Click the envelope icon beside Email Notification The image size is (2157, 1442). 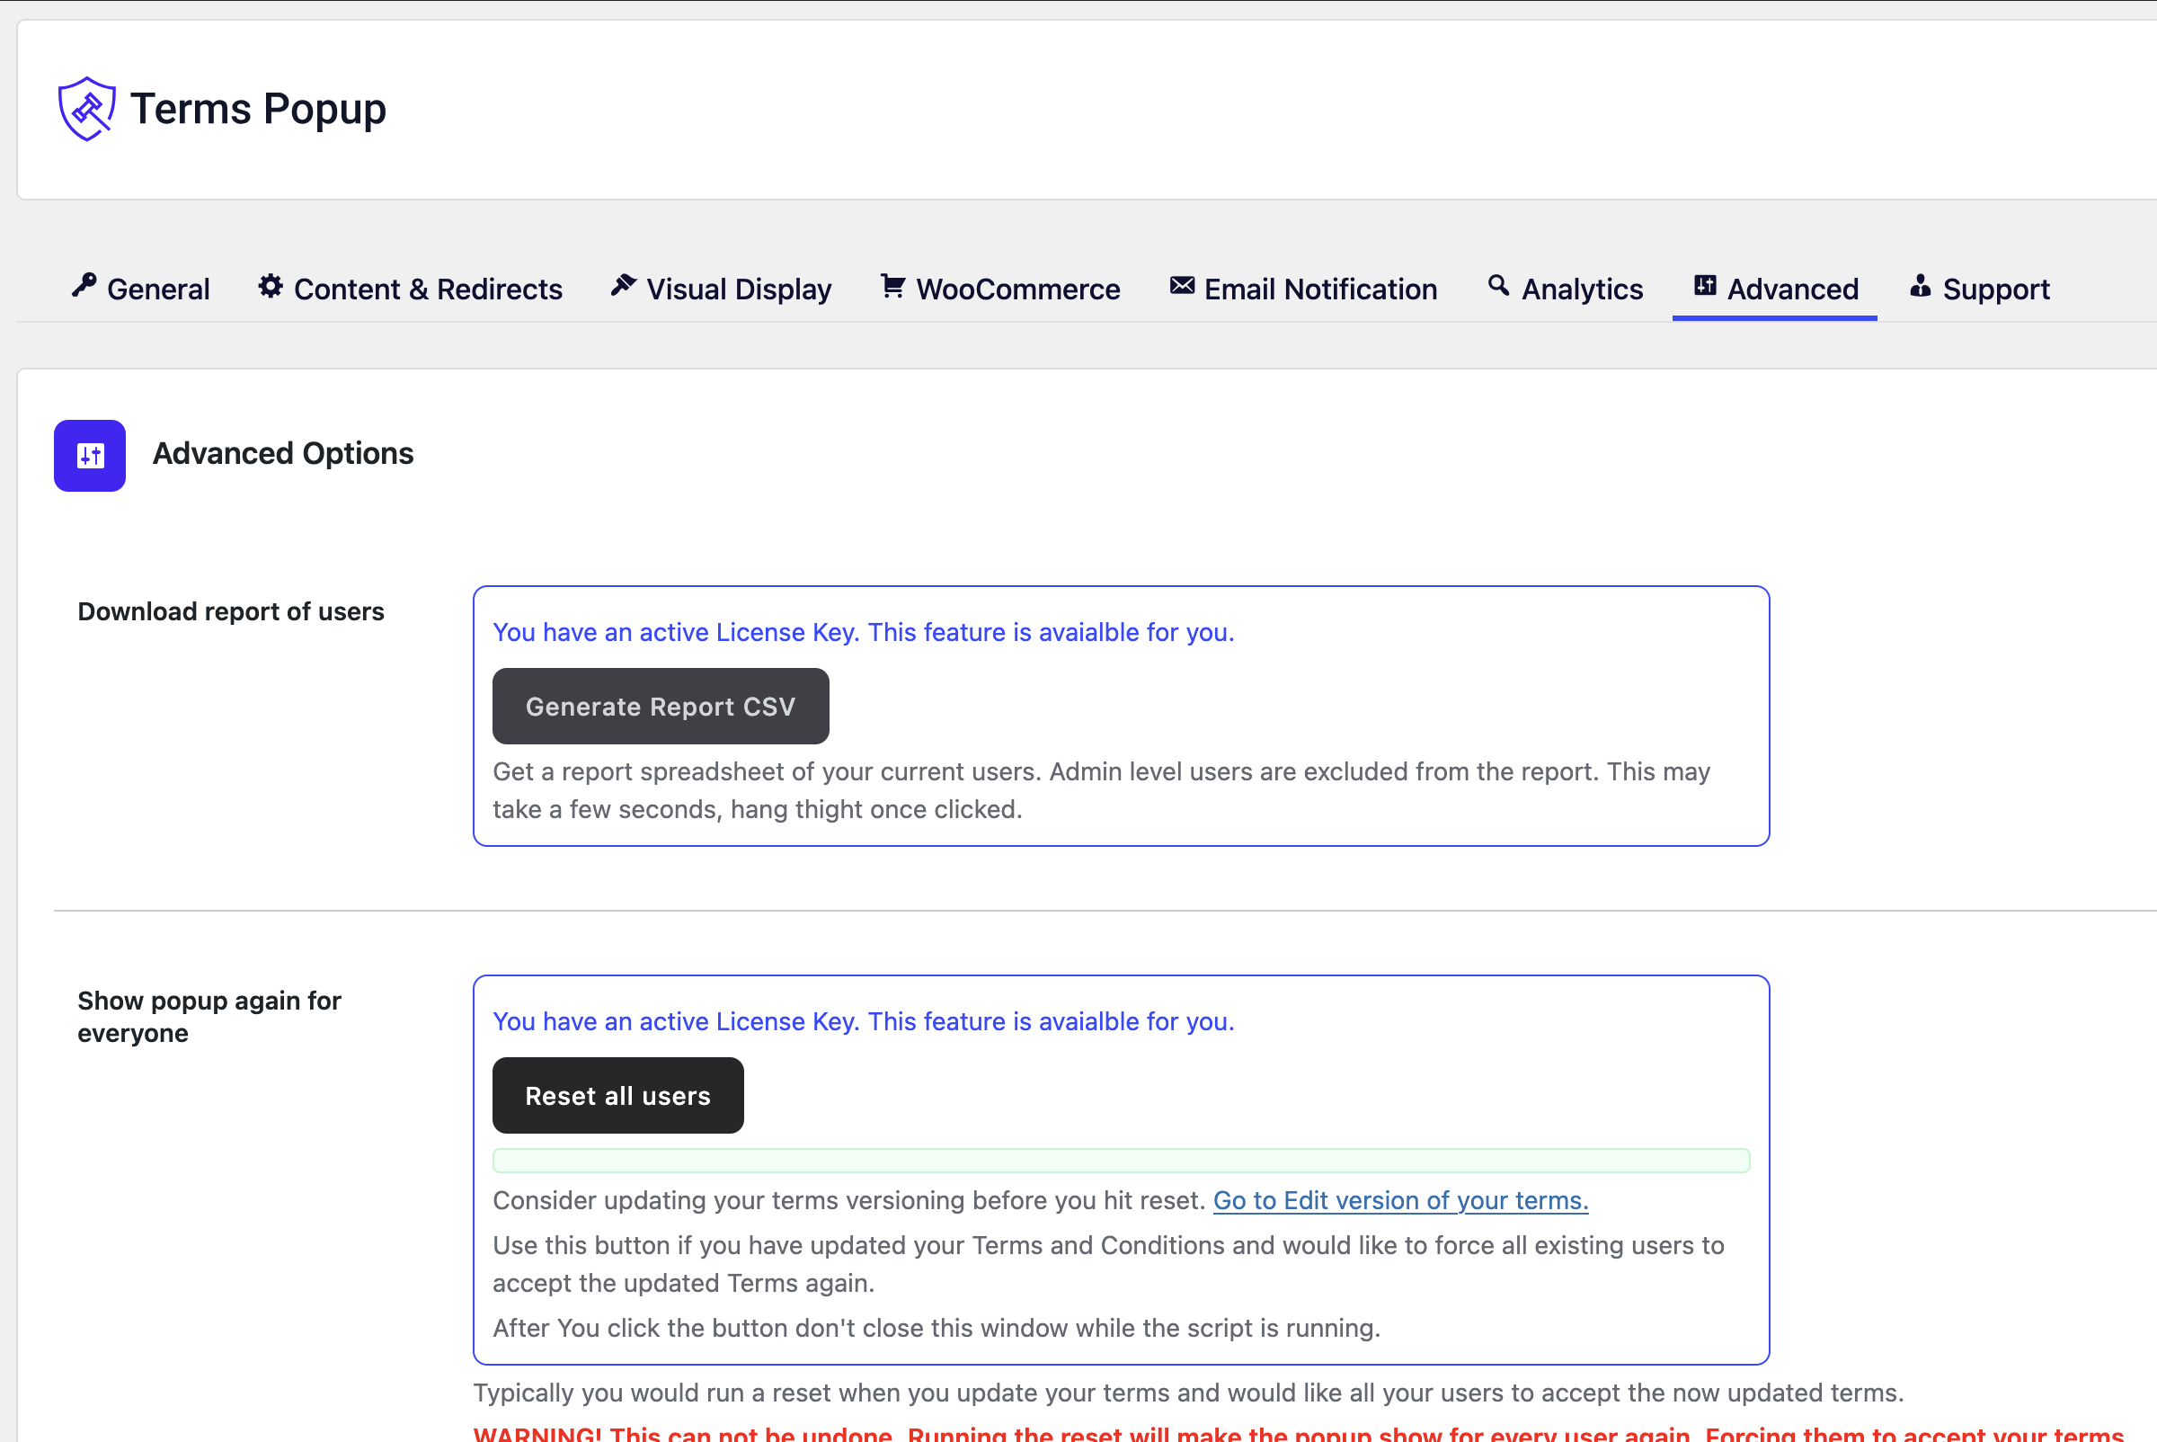click(1182, 286)
